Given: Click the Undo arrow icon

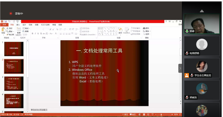Looking at the screenshot, I should pos(10,21).
